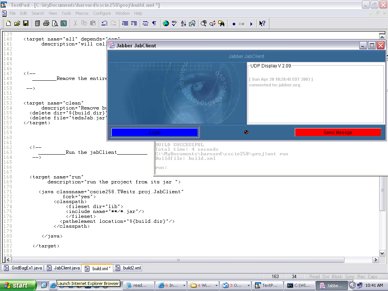Open the Edit menu
This screenshot has width=388, height=291.
click(x=23, y=13)
